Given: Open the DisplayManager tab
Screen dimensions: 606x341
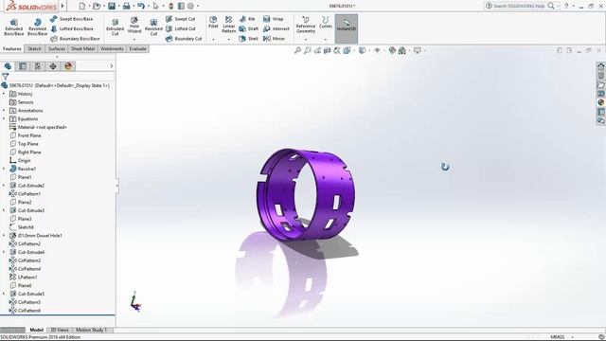Looking at the screenshot, I should tap(68, 66).
